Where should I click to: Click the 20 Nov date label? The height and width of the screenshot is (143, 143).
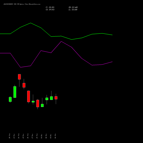coord(9,136)
